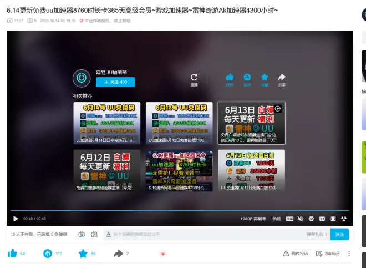Click the share arrow icon in end screen
This screenshot has height=268, width=366.
coord(282,77)
